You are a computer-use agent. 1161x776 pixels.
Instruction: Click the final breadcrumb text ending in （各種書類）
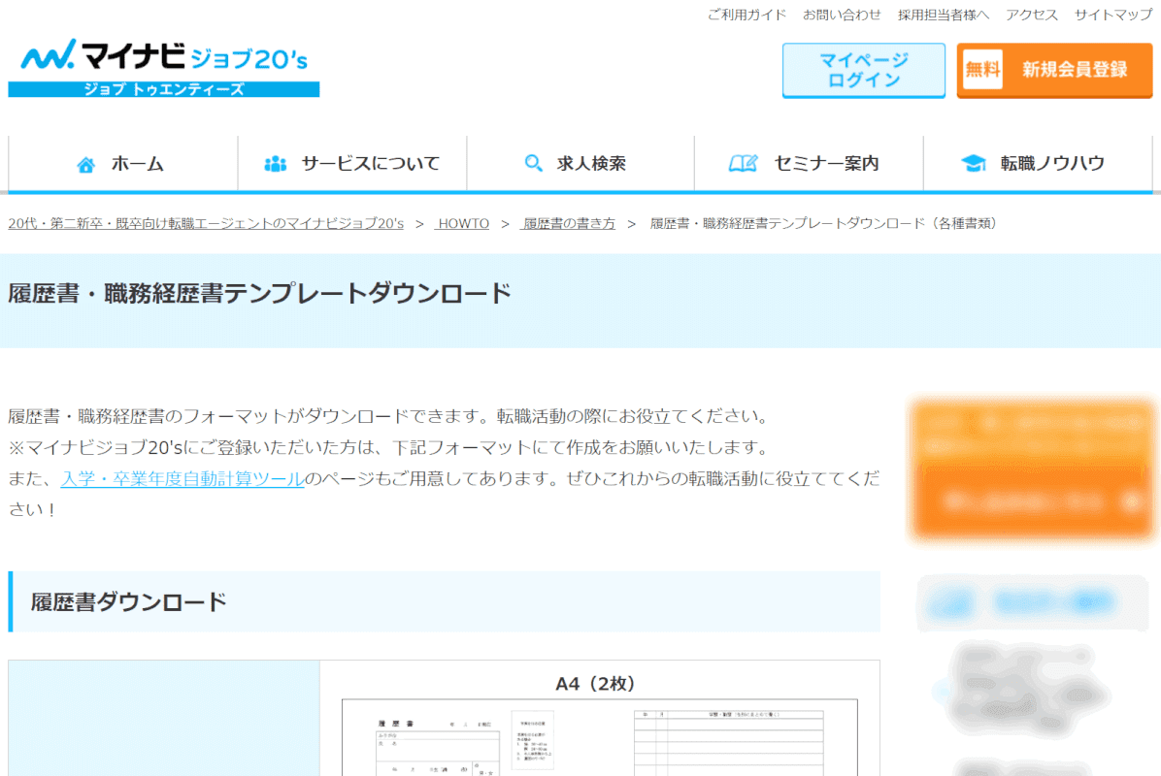pos(825,223)
